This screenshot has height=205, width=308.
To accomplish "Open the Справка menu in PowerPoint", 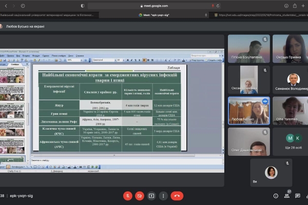I will point(80,56).
